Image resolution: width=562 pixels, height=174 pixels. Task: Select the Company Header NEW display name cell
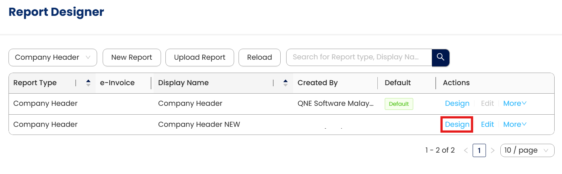pos(199,125)
